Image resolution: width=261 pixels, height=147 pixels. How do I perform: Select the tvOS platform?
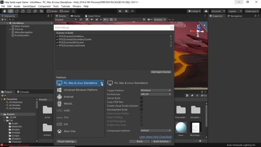pos(80,111)
